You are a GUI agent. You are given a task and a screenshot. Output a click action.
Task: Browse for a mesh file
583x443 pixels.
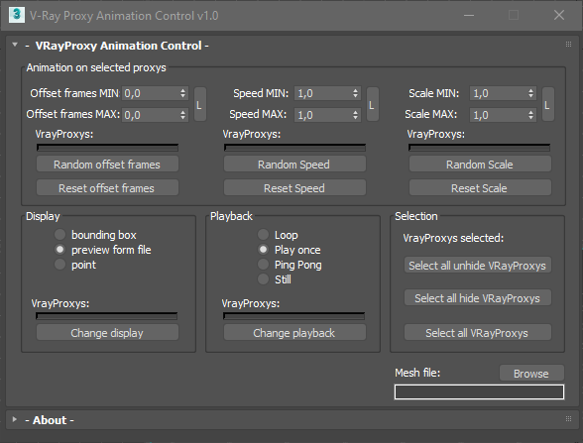(531, 373)
